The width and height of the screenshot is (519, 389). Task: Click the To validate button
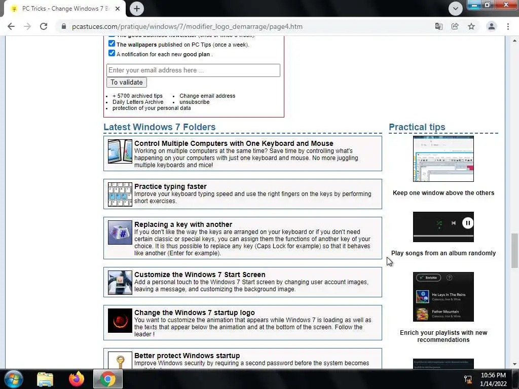tap(126, 82)
